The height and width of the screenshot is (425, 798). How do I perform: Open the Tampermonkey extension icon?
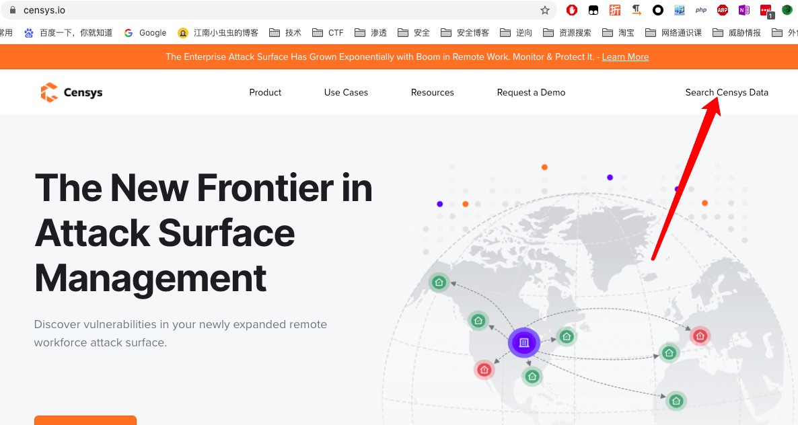[x=593, y=10]
